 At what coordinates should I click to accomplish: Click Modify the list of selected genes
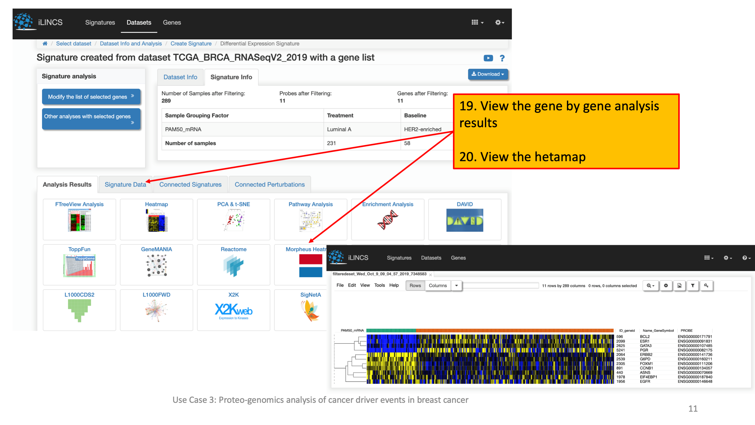click(x=91, y=96)
